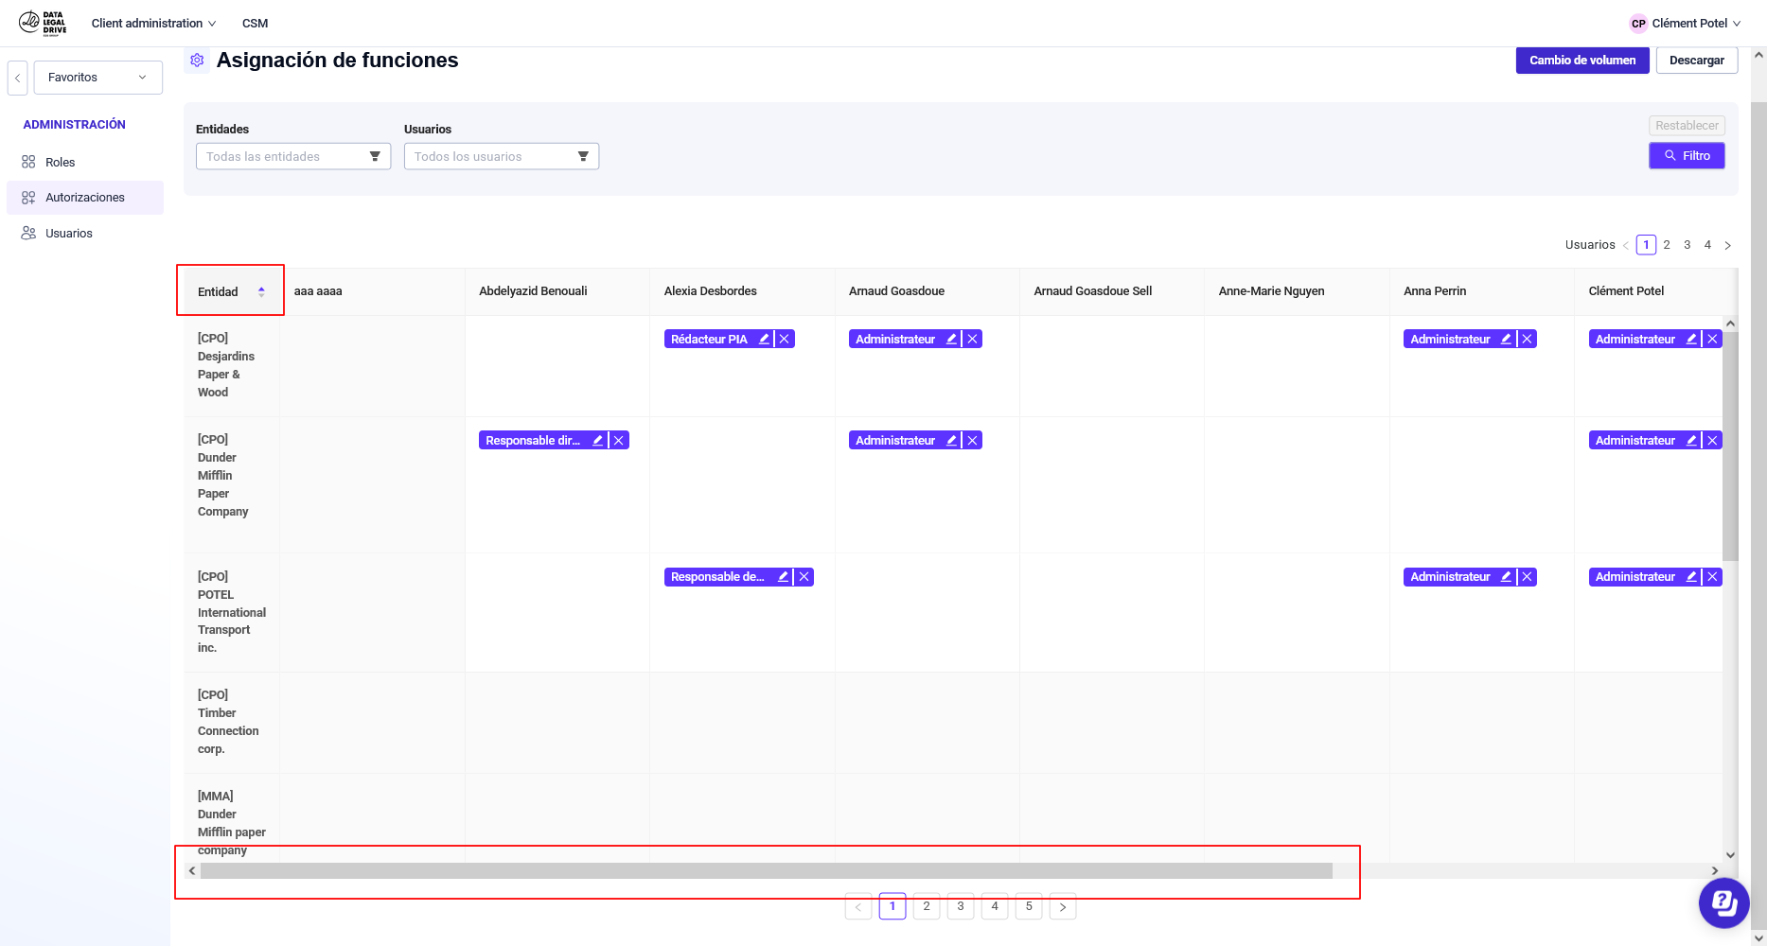Remove Arnaud Goasdoue Administrateur for Dunder Mifflin
Screen dimensions: 1767x946
[x=972, y=440]
